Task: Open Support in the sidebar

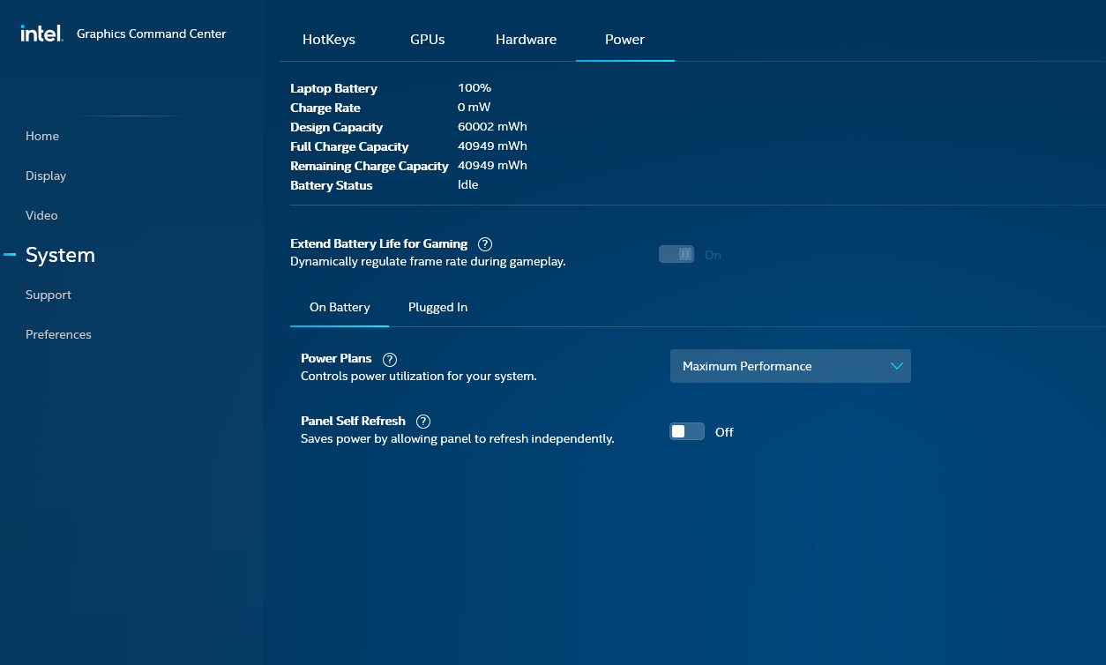Action: (49, 295)
